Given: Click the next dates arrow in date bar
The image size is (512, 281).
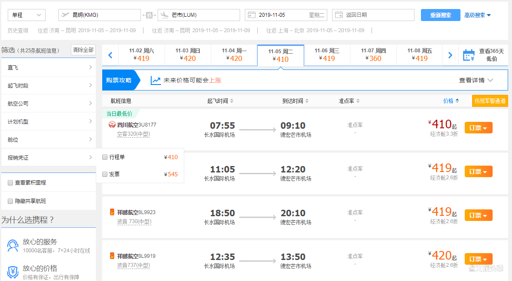Looking at the screenshot, I should 450,55.
